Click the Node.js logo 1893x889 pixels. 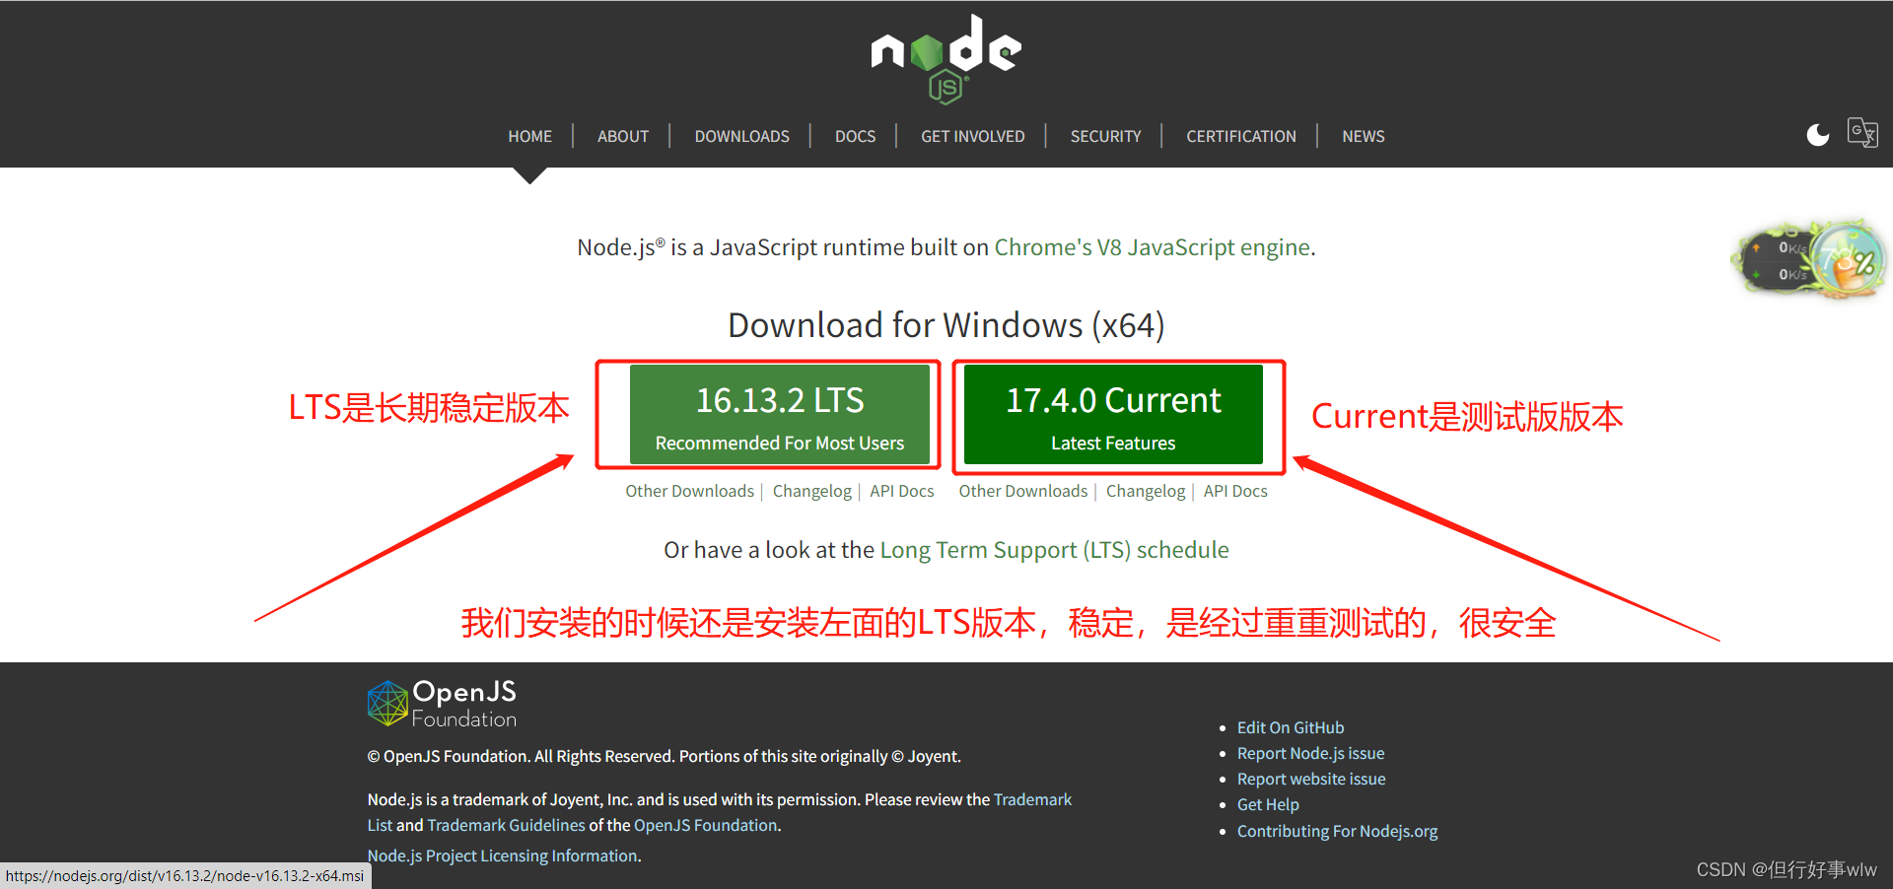946,59
